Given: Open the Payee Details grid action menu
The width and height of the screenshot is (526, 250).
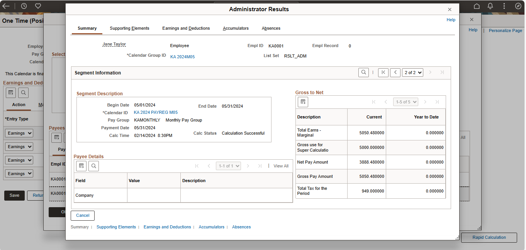Looking at the screenshot, I should [81, 166].
